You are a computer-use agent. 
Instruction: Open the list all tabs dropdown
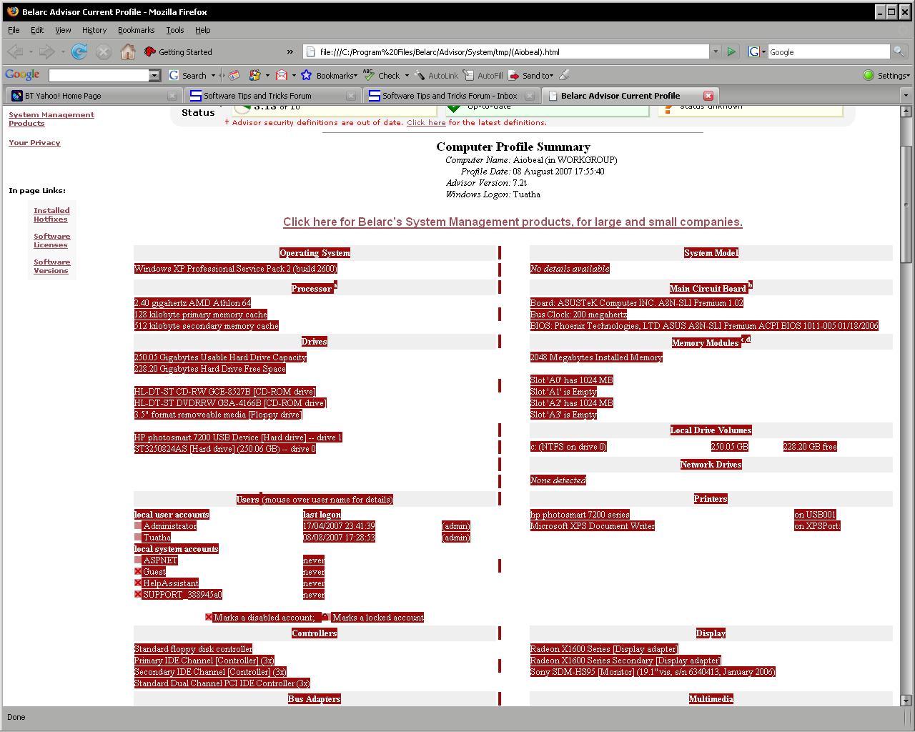pos(906,96)
